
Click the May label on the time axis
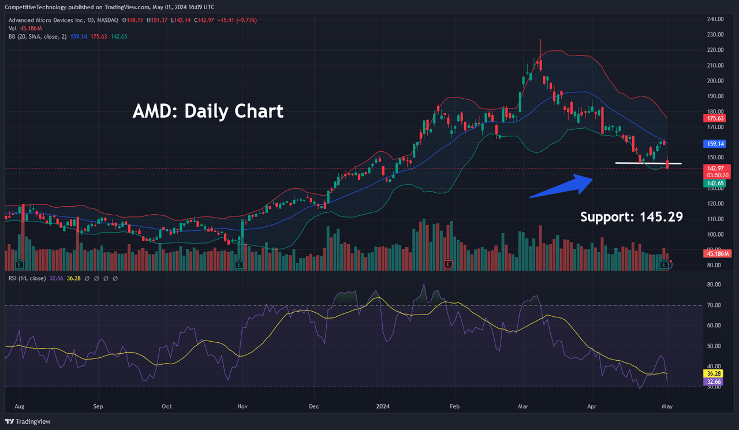click(x=667, y=406)
